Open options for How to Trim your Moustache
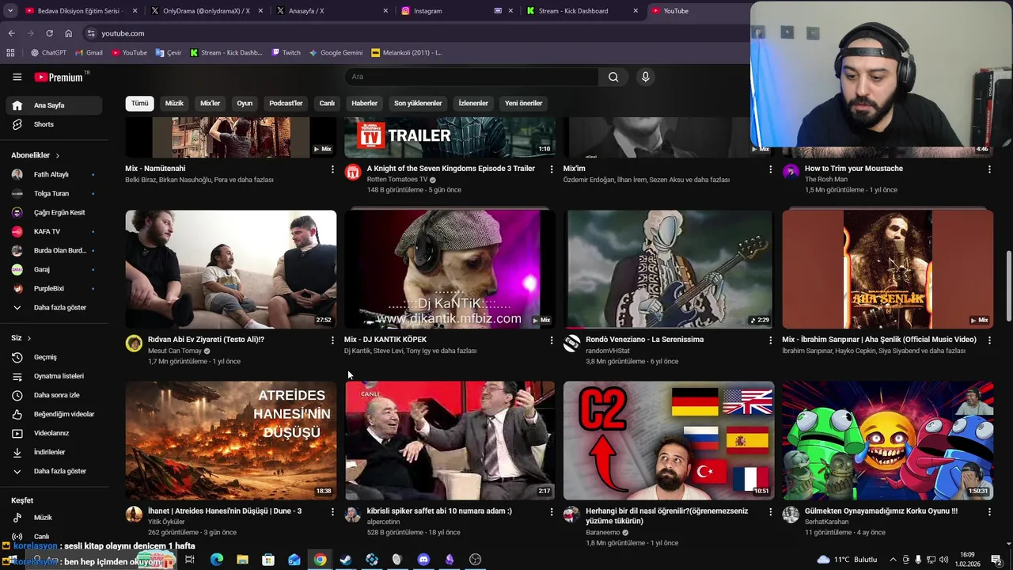The image size is (1013, 570). point(989,169)
